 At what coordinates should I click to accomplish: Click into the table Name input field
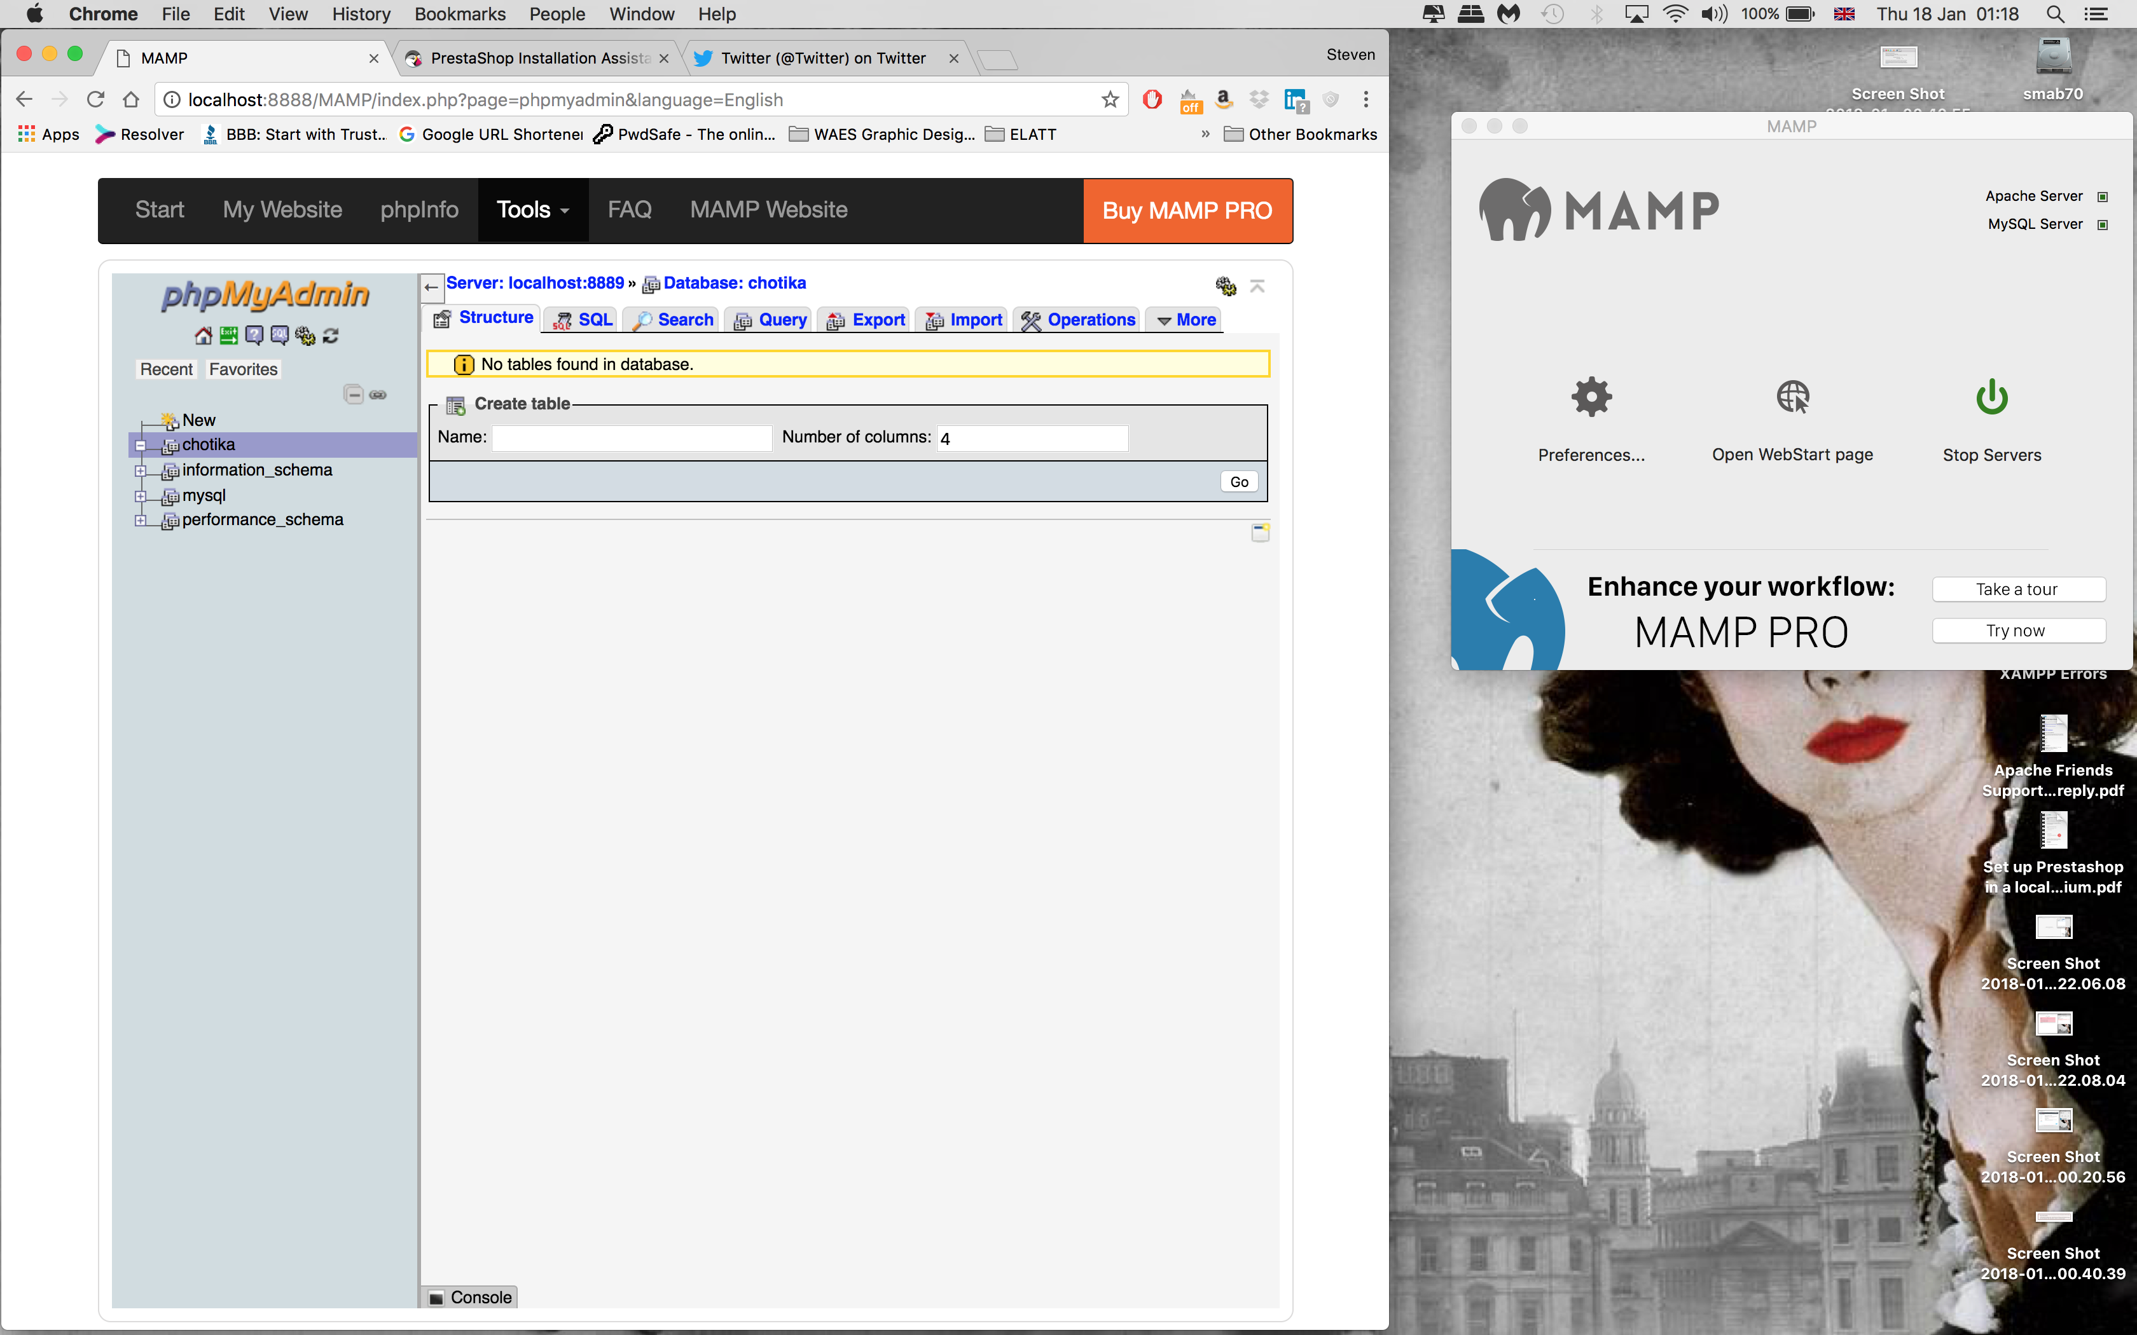tap(632, 438)
